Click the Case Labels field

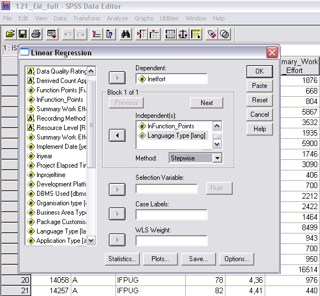point(171,215)
